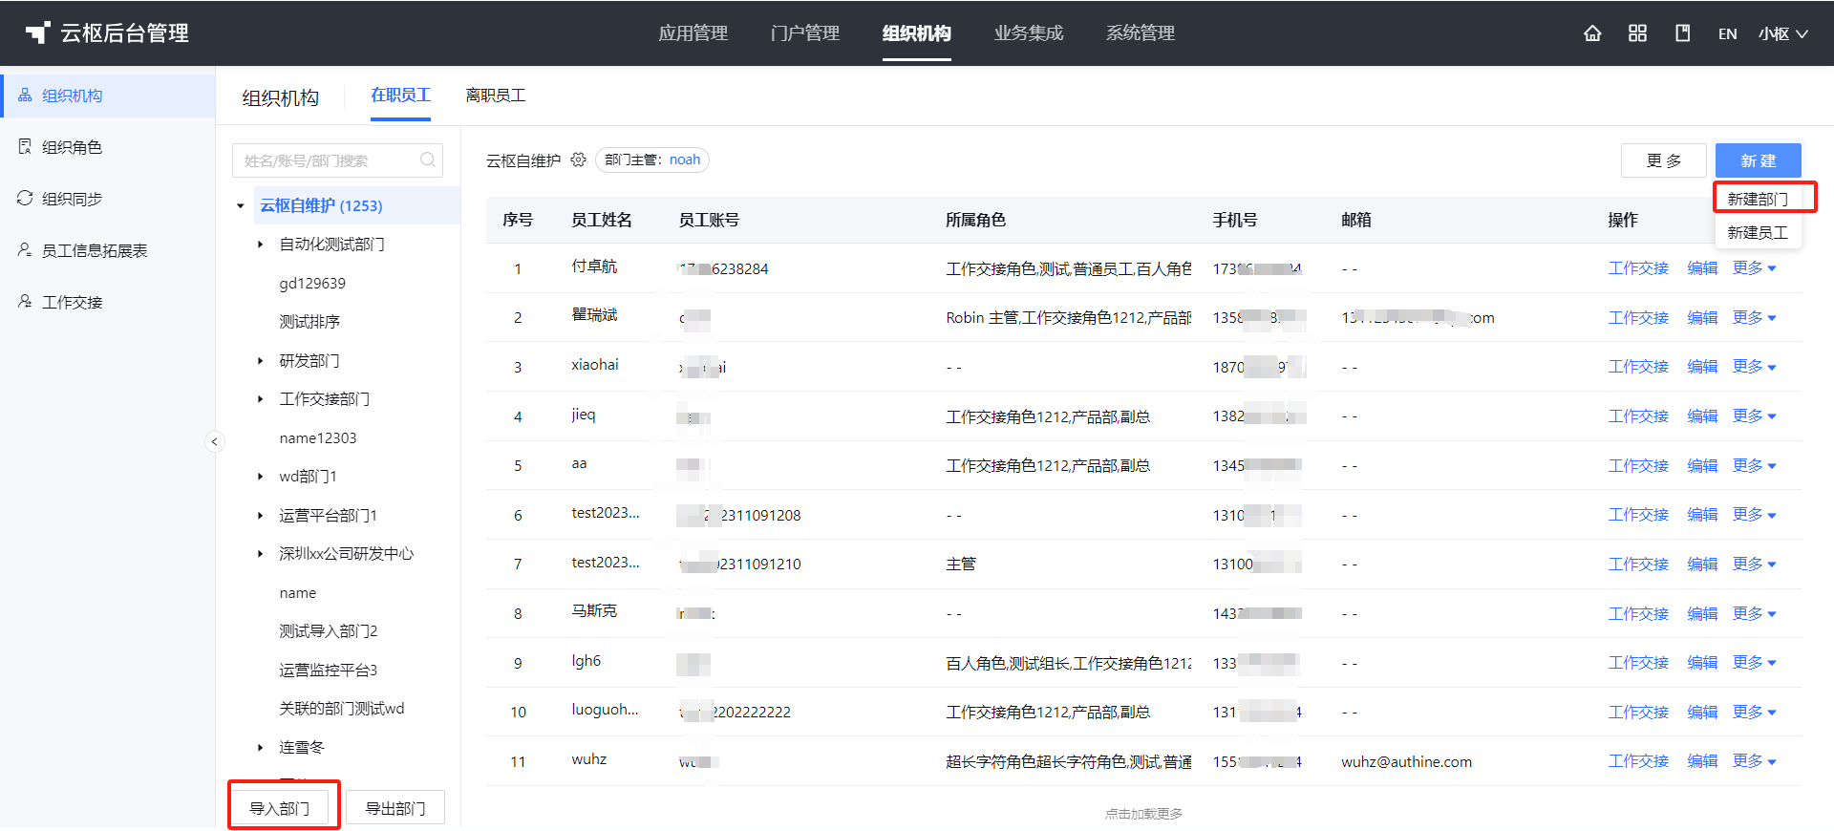Click the noah department manager link
This screenshot has height=831, width=1834.
coord(685,160)
